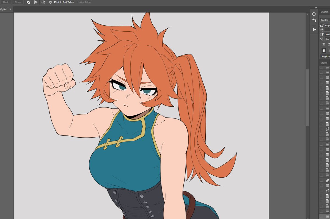Viewport: 330px width, 219px height.
Task: Enable faux bold in the Character panel
Action: click(x=324, y=44)
